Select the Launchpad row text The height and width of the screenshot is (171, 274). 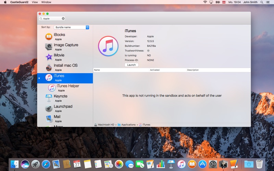[63, 106]
